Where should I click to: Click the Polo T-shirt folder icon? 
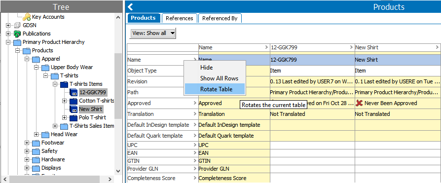click(x=73, y=117)
